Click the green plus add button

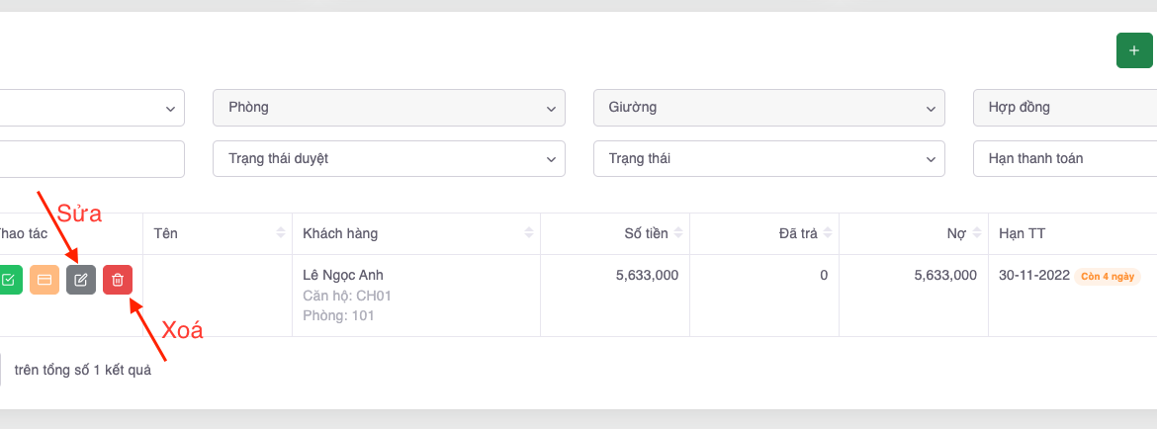pyautogui.click(x=1133, y=50)
